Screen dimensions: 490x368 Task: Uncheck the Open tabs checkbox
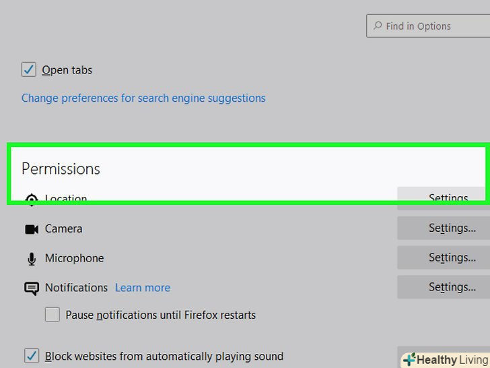(x=29, y=69)
